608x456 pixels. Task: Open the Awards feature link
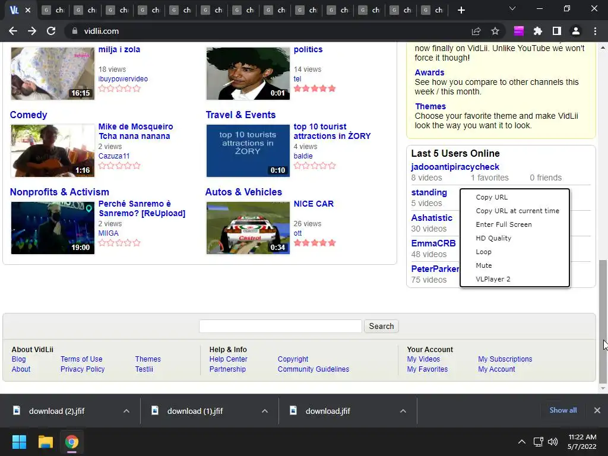pyautogui.click(x=429, y=72)
